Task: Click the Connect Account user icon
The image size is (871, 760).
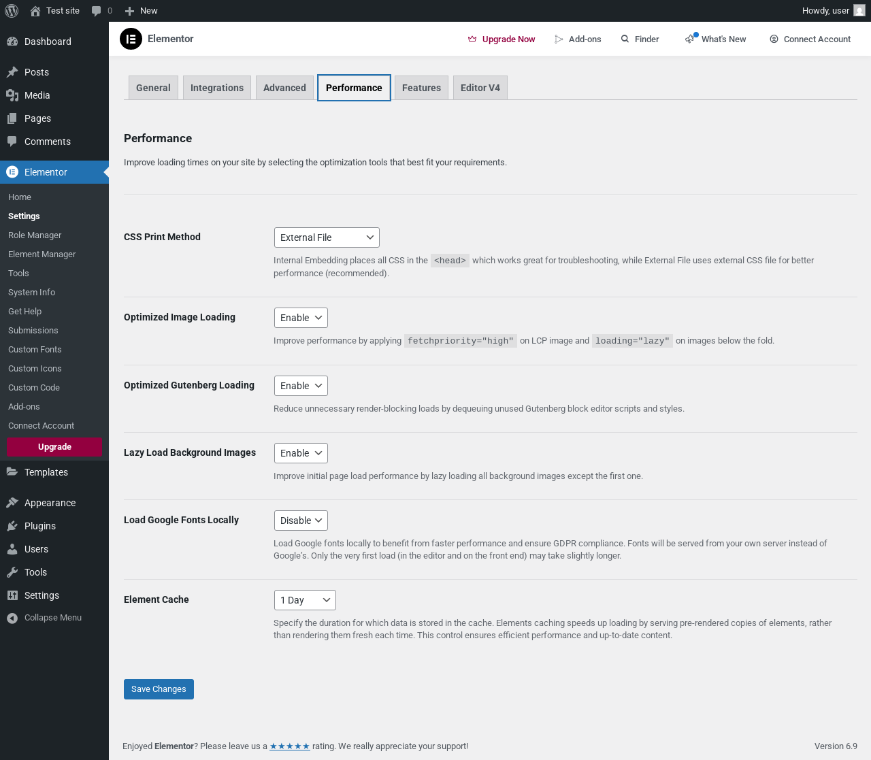Action: tap(774, 39)
